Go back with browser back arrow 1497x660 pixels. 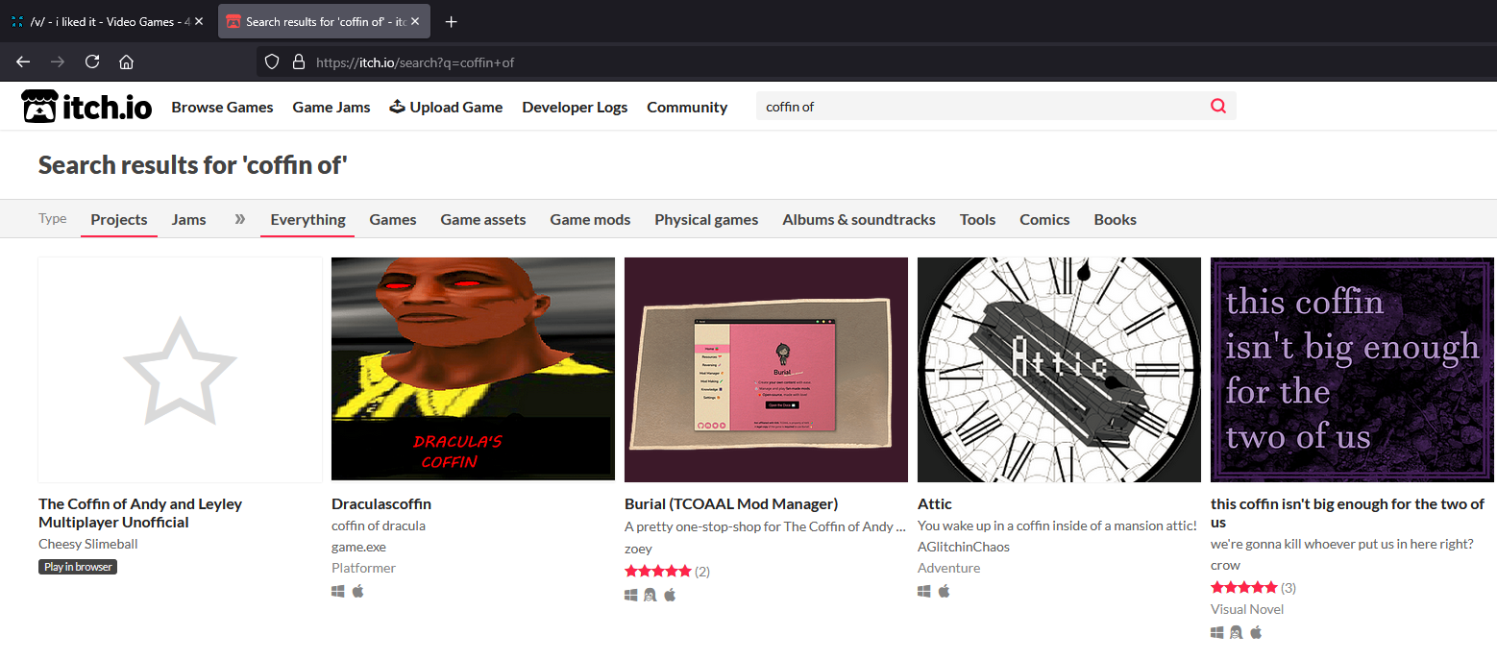pyautogui.click(x=23, y=61)
